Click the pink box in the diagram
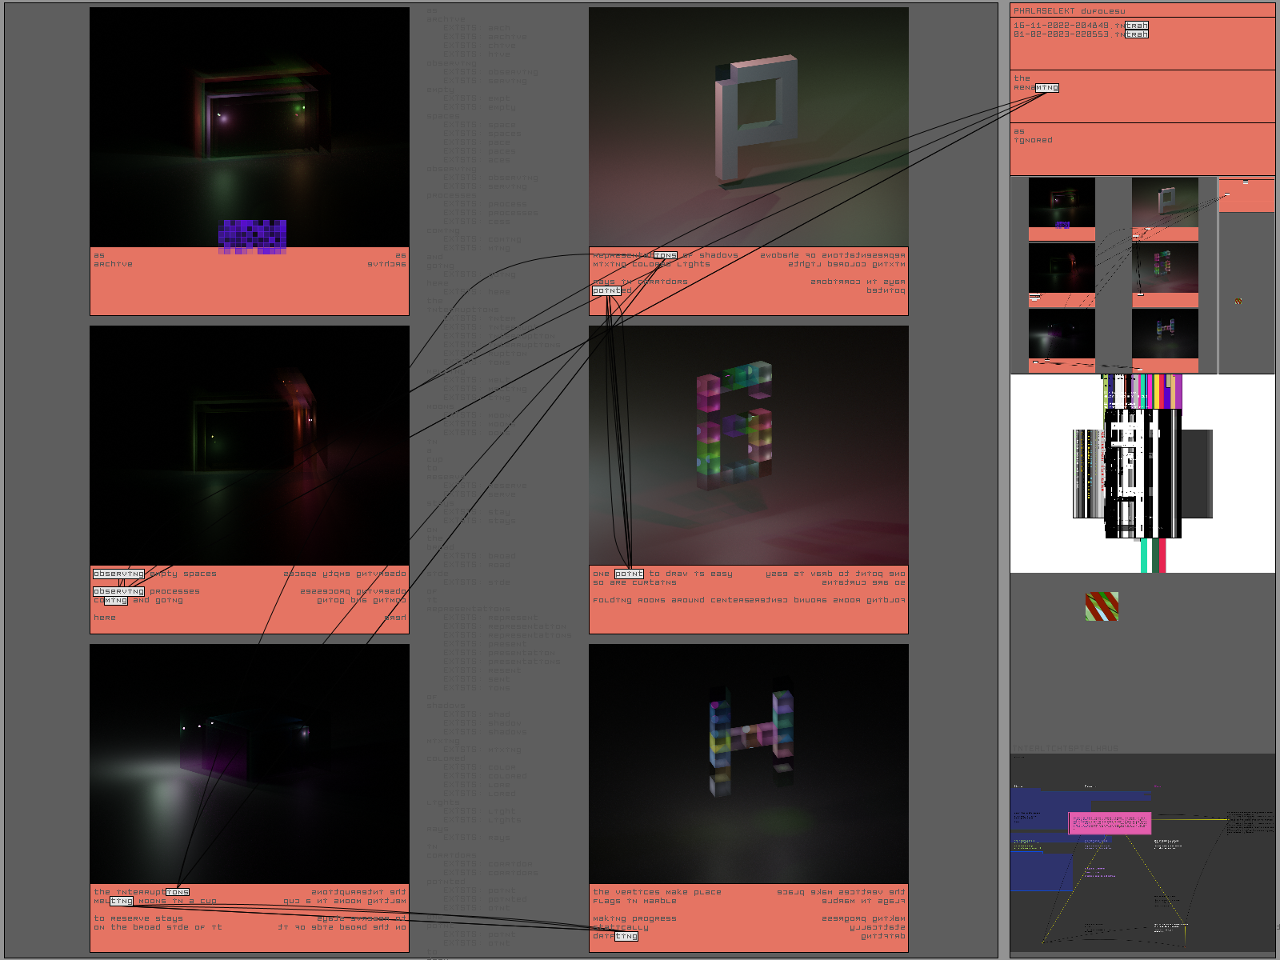The width and height of the screenshot is (1280, 960). 1110,823
